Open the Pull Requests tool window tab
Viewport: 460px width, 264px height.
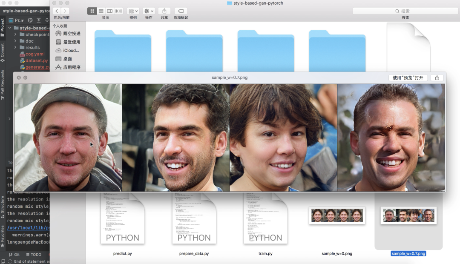point(3,85)
